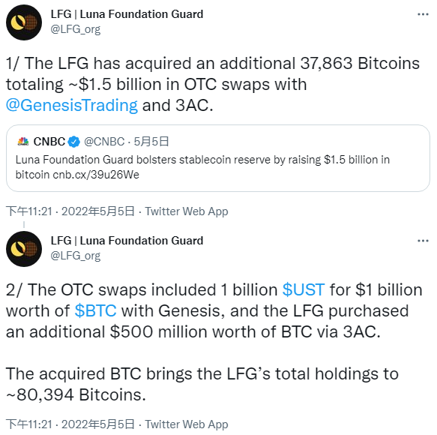Open the $UST cashtag link
This screenshot has height=435, width=437.
coord(304,289)
